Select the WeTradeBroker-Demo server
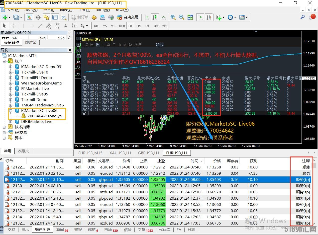Image resolution: width=318 pixels, height=235 pixels. coord(41,83)
